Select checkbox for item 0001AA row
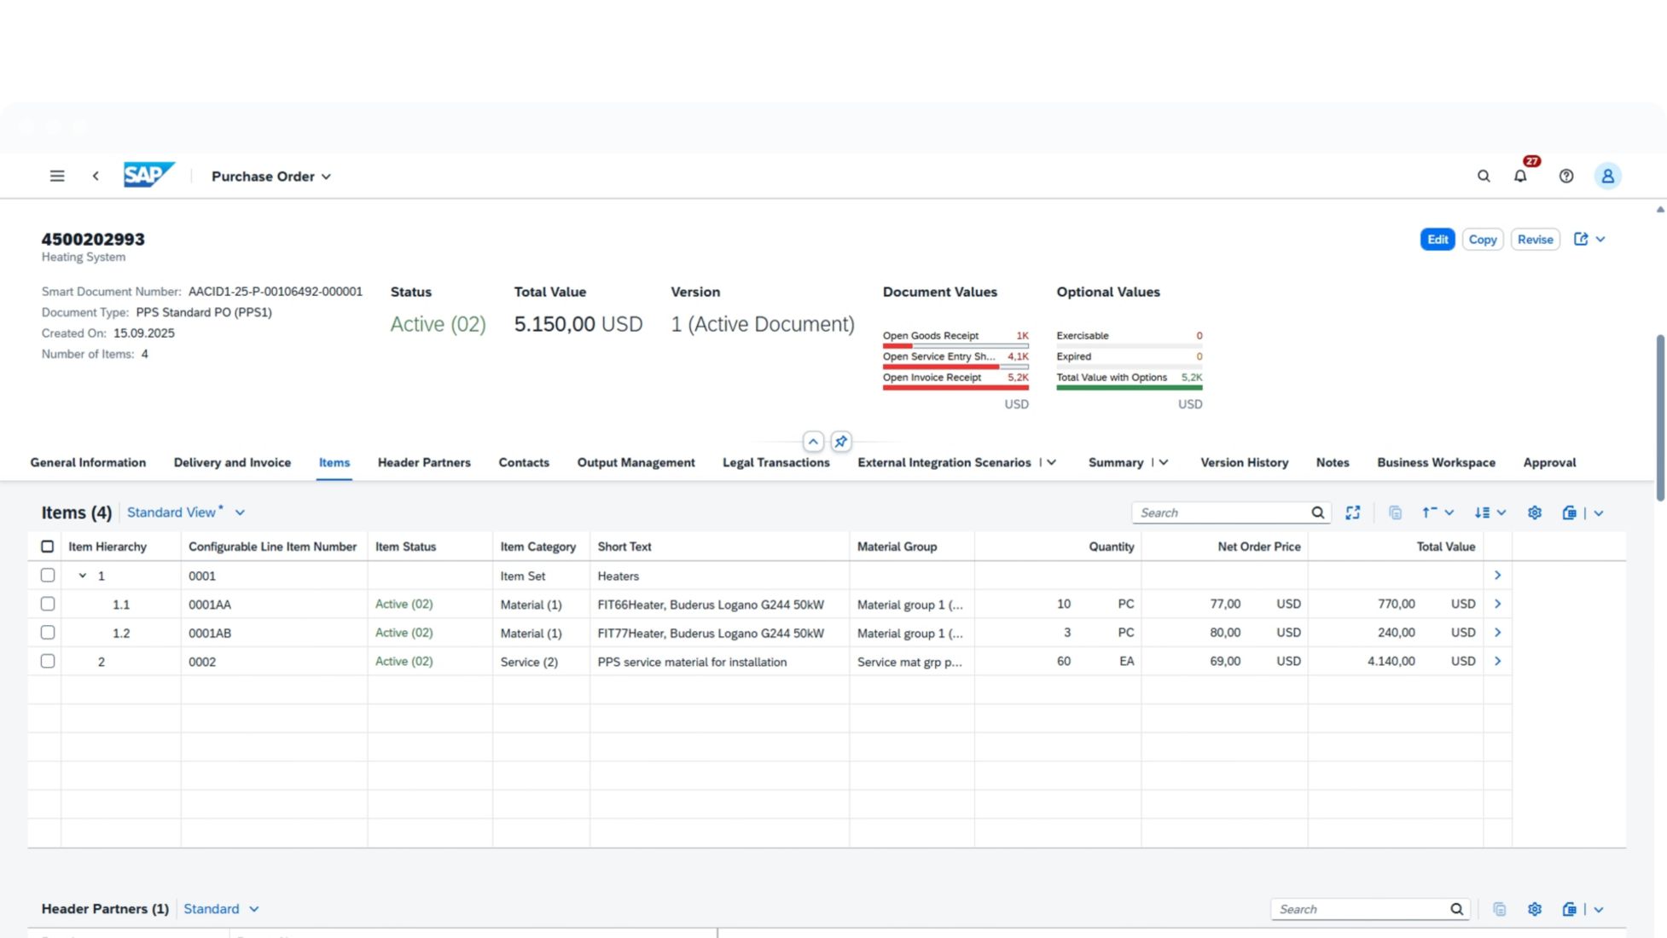 pyautogui.click(x=48, y=604)
